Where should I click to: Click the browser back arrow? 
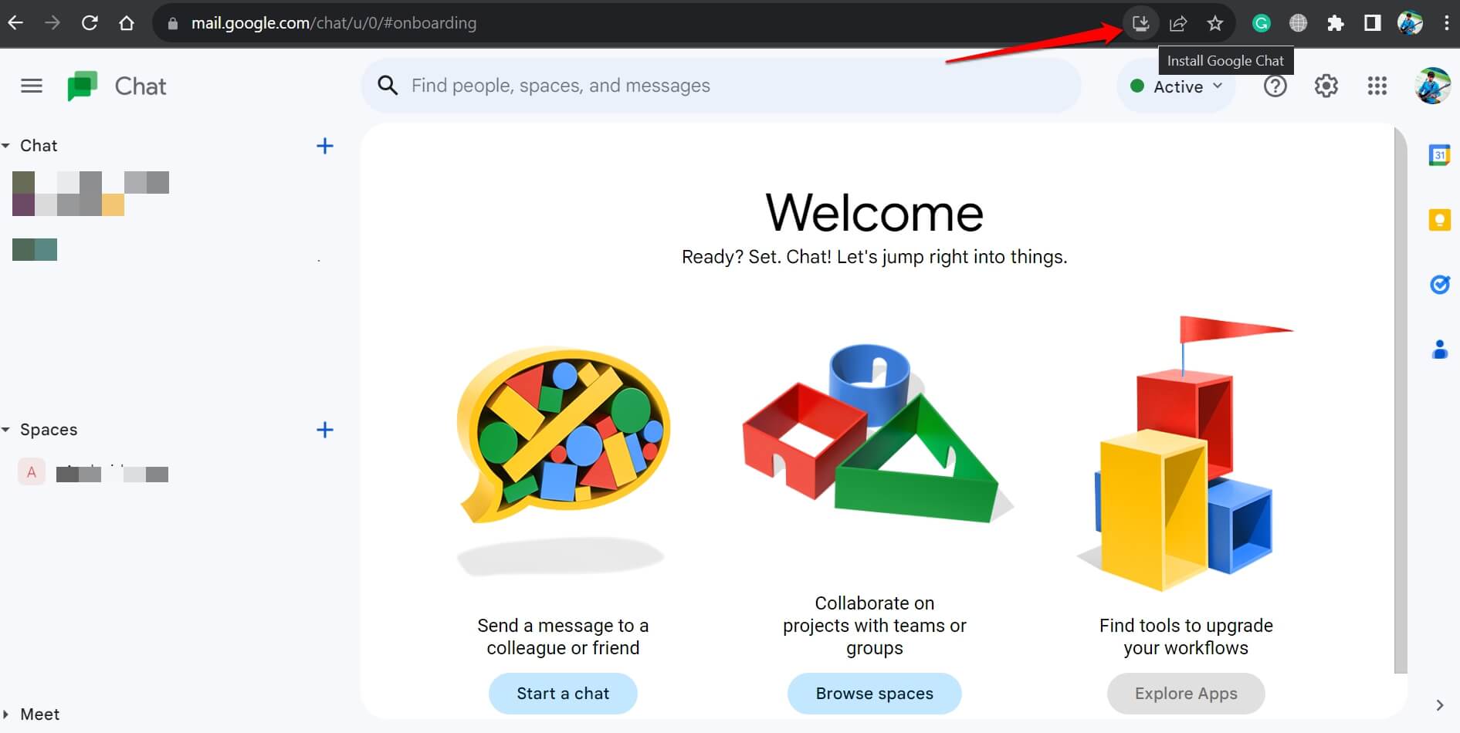coord(15,23)
